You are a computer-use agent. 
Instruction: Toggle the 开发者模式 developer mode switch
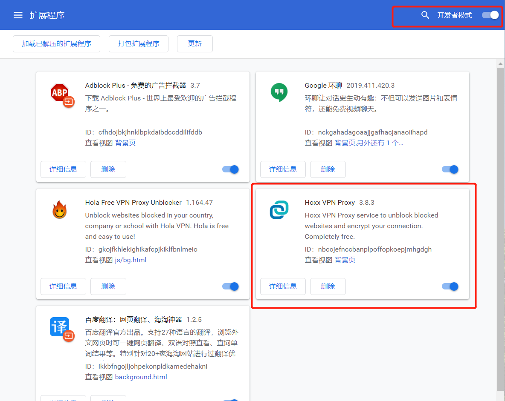[490, 15]
